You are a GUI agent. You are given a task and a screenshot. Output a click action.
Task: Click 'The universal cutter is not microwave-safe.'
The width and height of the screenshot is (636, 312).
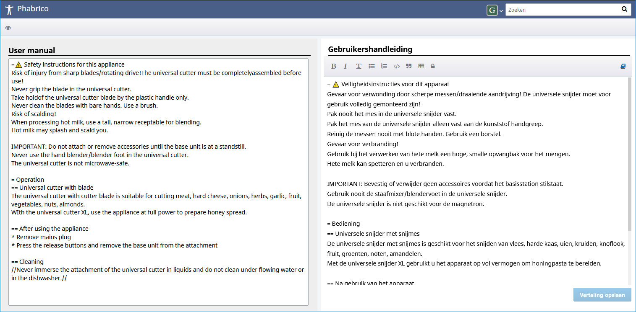[x=71, y=163]
